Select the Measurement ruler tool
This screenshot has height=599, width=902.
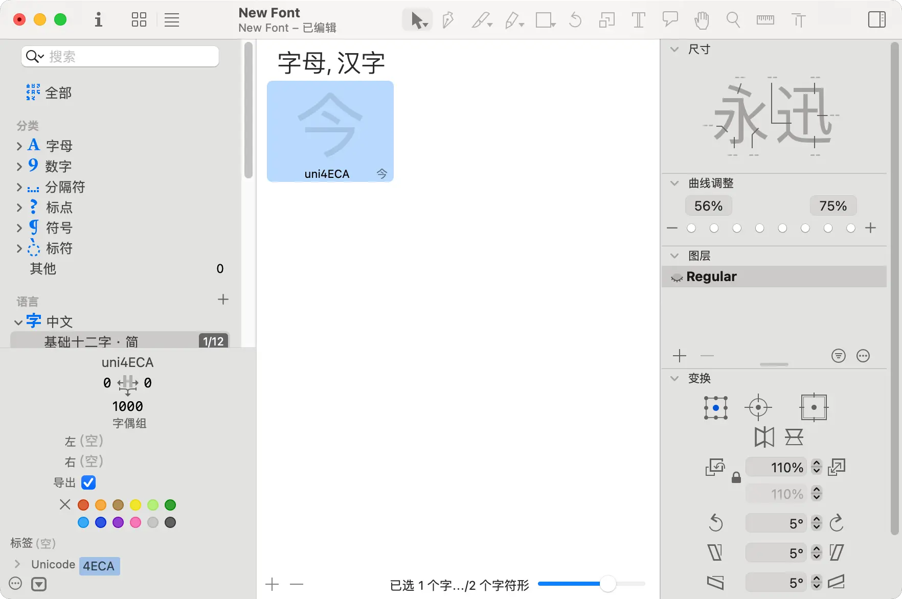(x=765, y=20)
